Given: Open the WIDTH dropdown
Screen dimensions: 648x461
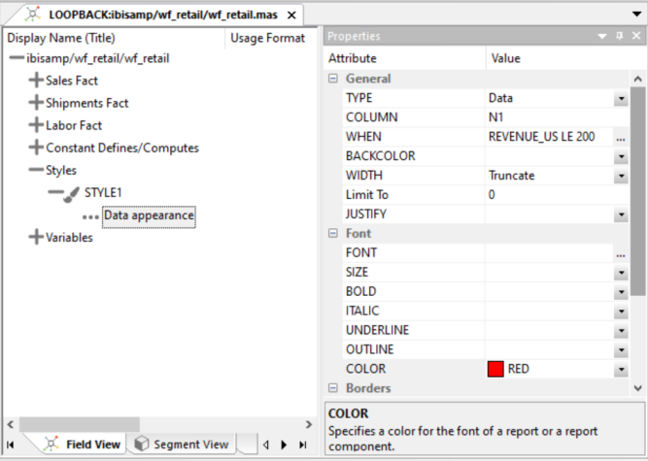Looking at the screenshot, I should pos(621,176).
